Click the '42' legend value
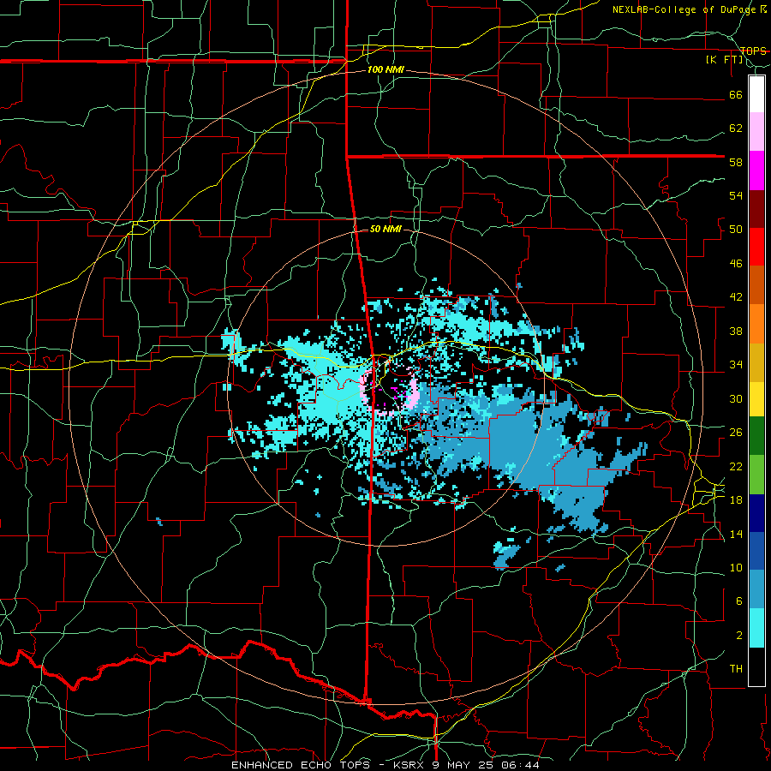771x771 pixels. point(736,297)
